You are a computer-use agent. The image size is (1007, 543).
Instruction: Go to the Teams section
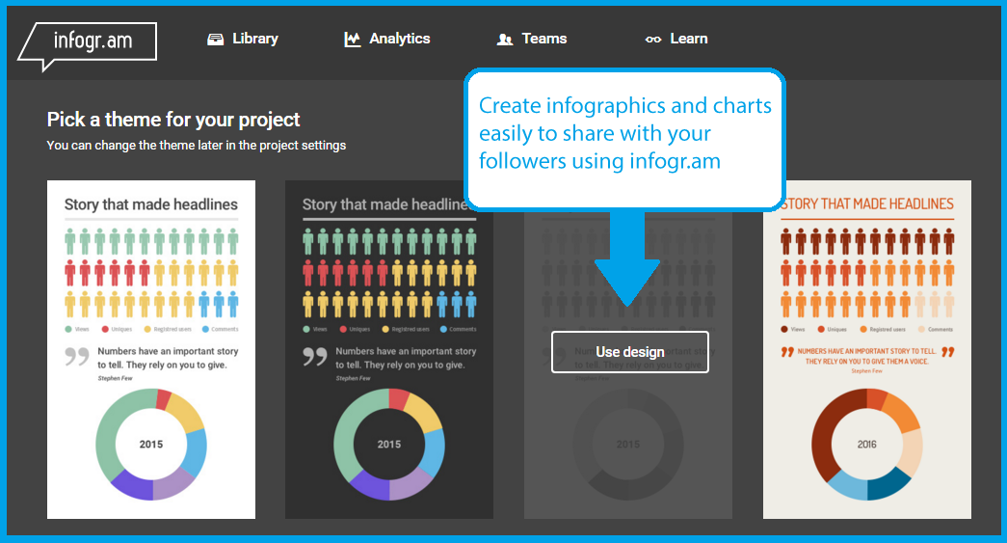click(544, 39)
